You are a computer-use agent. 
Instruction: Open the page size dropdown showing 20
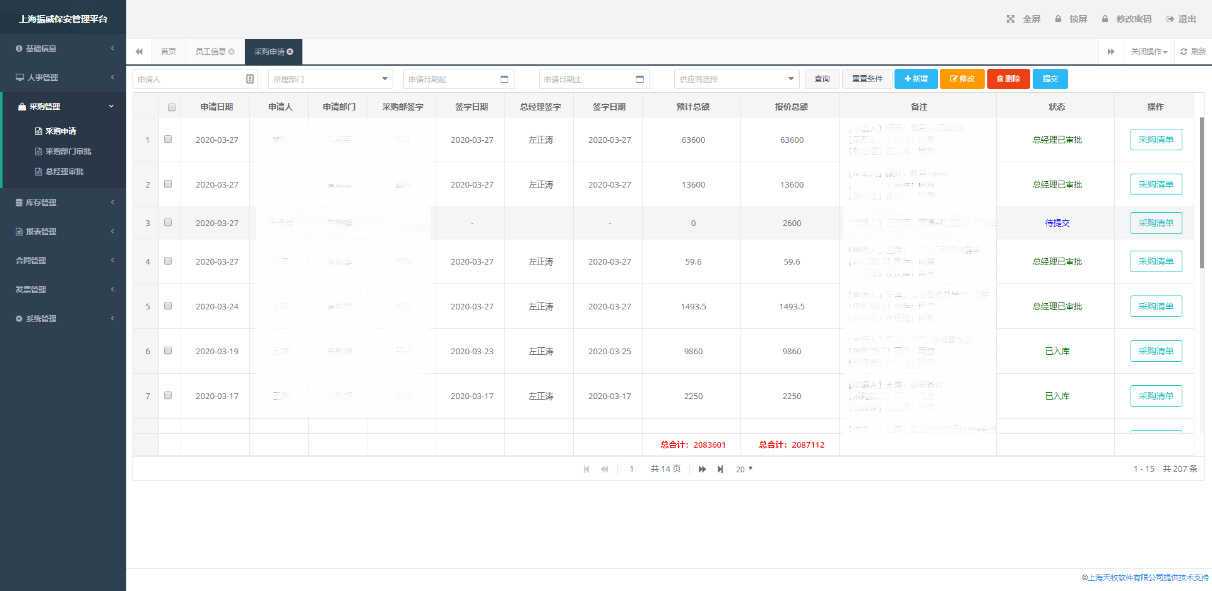pyautogui.click(x=744, y=469)
